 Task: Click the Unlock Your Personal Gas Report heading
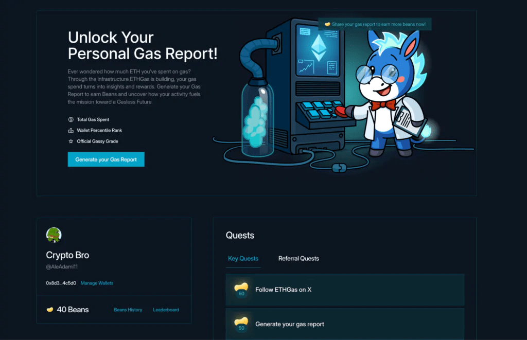click(143, 45)
